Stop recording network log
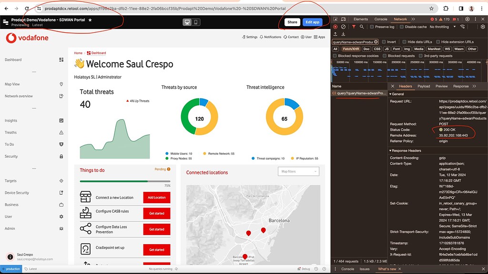488x274 pixels. click(335, 27)
